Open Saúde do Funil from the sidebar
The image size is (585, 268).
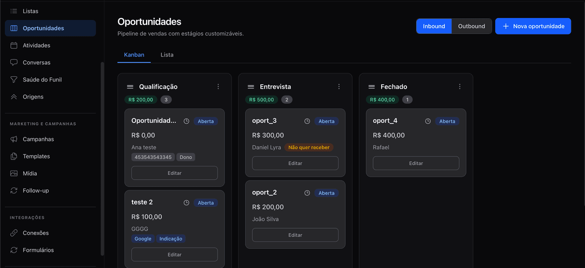tap(42, 79)
